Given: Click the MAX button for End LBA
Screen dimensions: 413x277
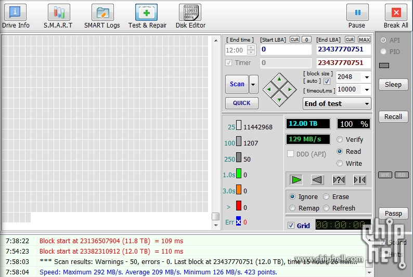Looking at the screenshot, I should point(364,39).
